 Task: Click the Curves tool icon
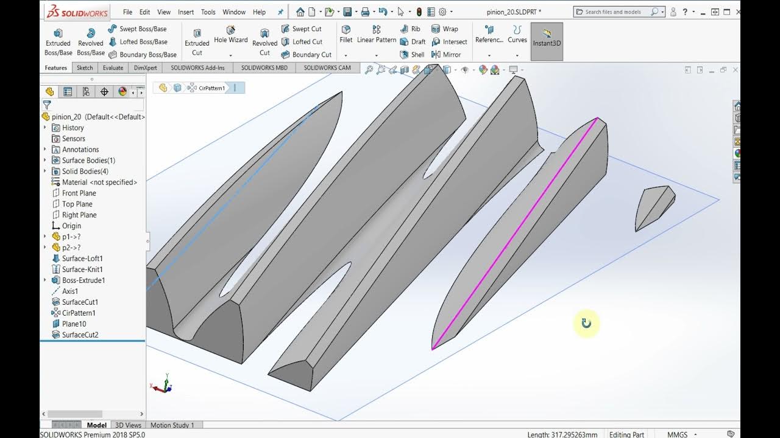(517, 30)
